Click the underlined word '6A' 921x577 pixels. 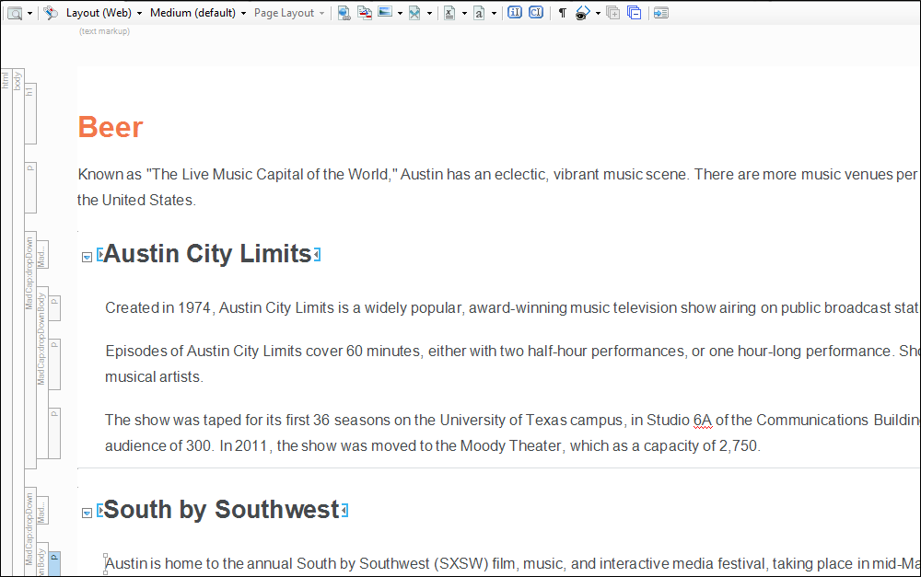[703, 421]
